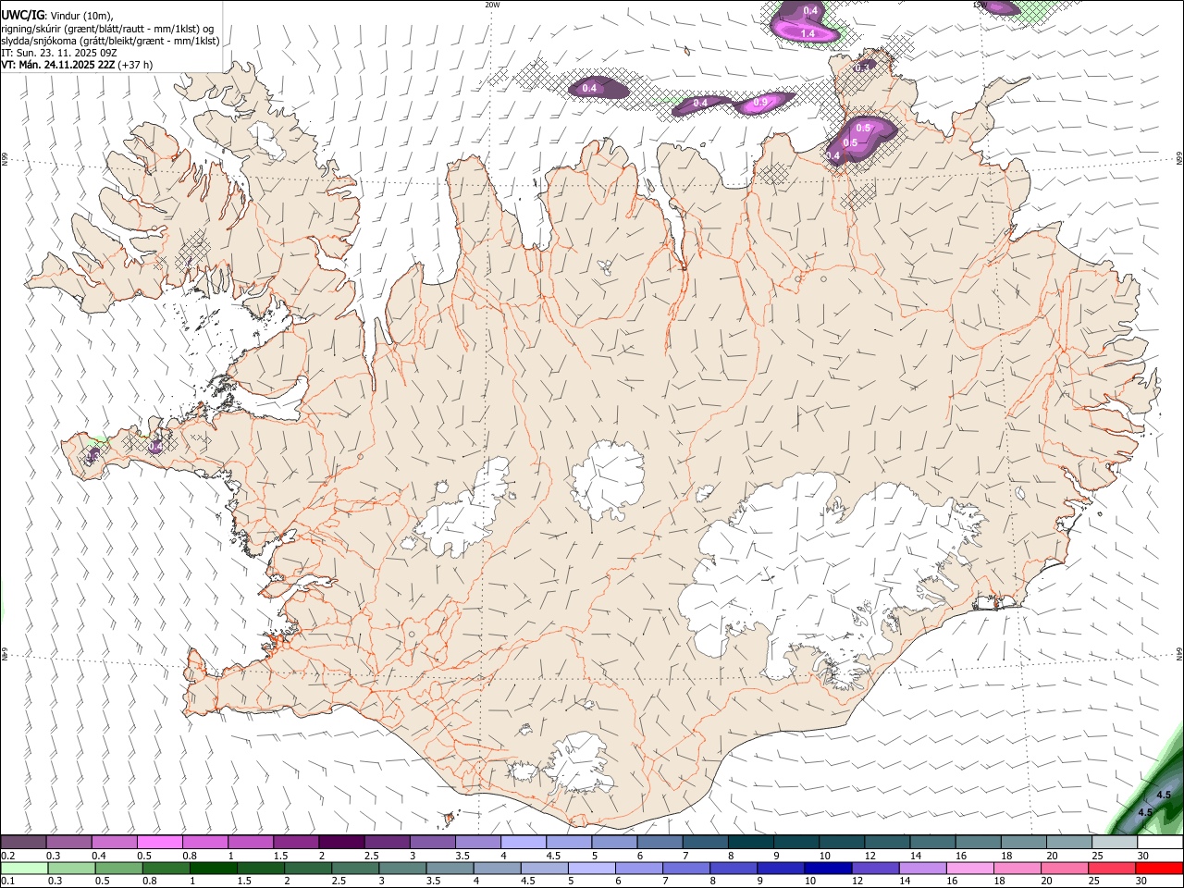Pick the darkest green legend swatch labeled 1
This screenshot has width=1184, height=888.
pyautogui.click(x=212, y=868)
